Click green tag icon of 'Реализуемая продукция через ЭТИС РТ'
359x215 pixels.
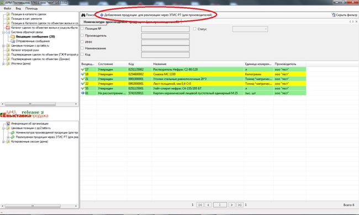pyautogui.click(x=13, y=137)
